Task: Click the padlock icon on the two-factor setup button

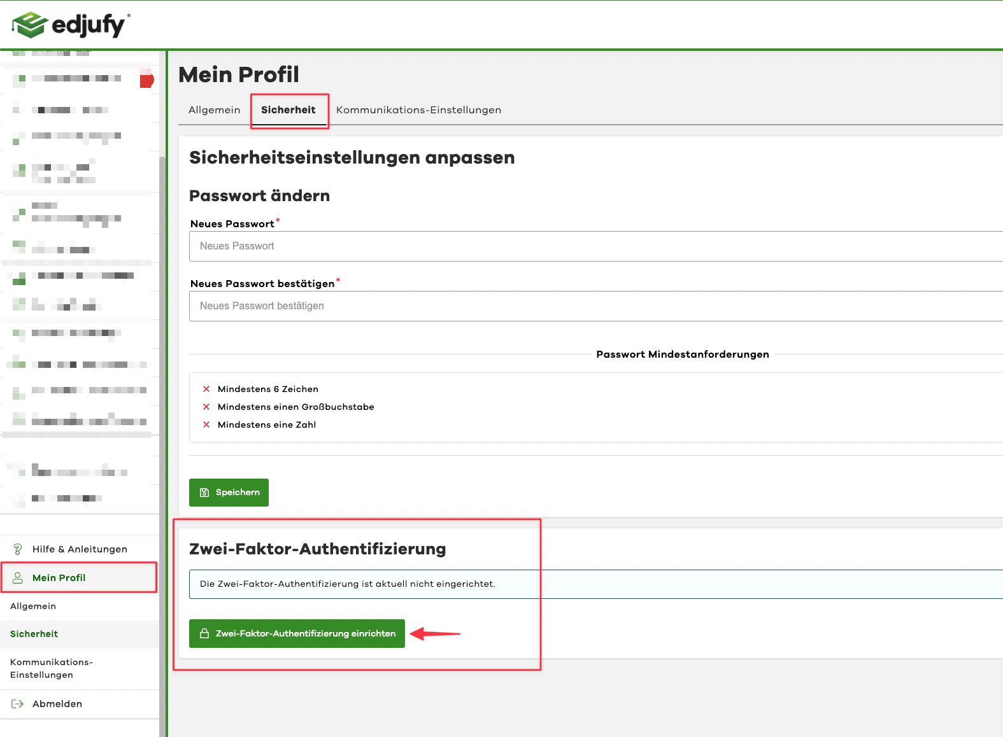Action: (x=204, y=634)
